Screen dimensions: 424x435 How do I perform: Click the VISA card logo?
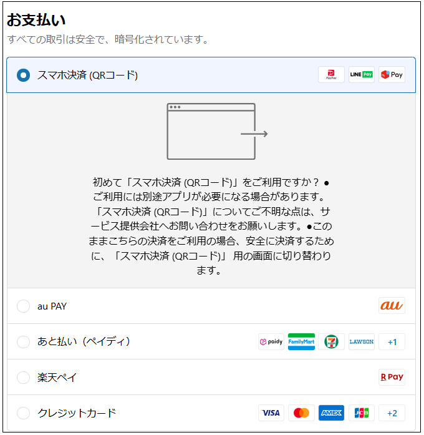271,413
